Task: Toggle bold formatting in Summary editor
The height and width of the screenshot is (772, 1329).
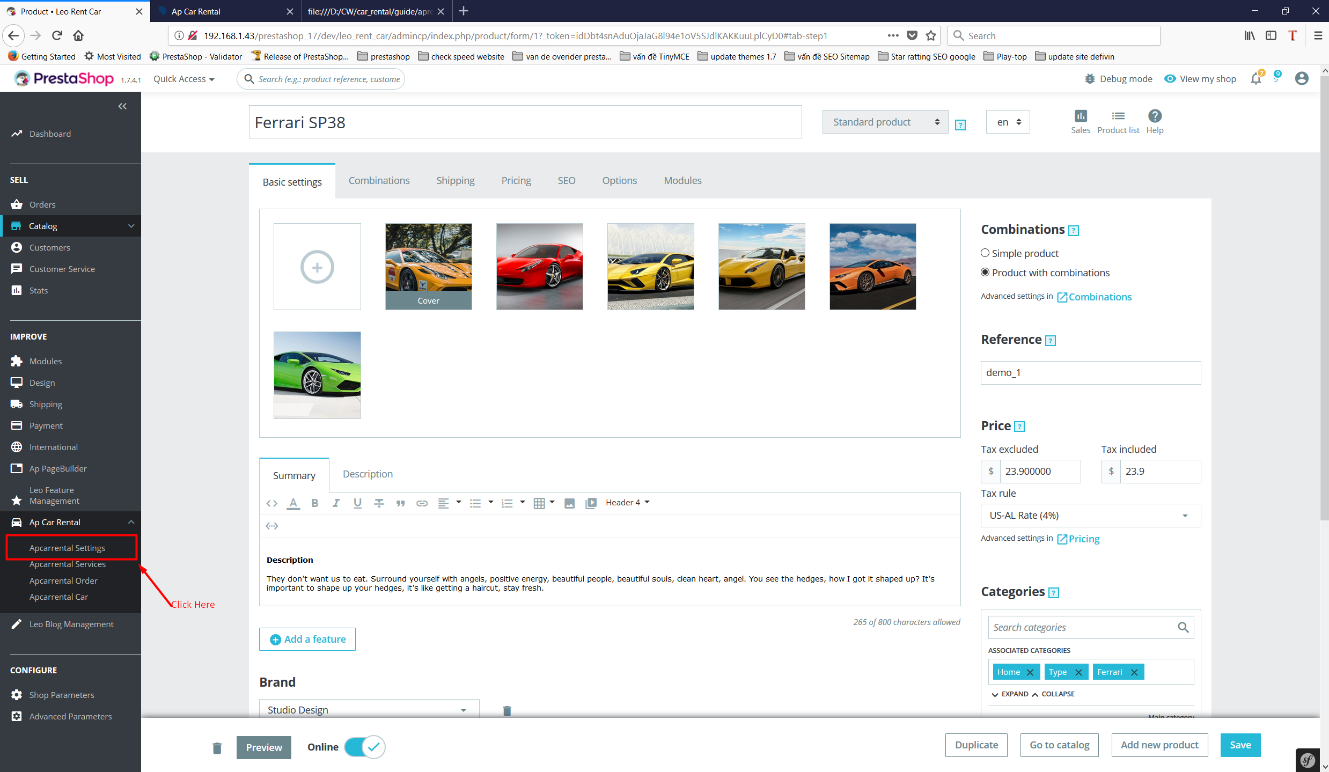Action: [x=314, y=503]
